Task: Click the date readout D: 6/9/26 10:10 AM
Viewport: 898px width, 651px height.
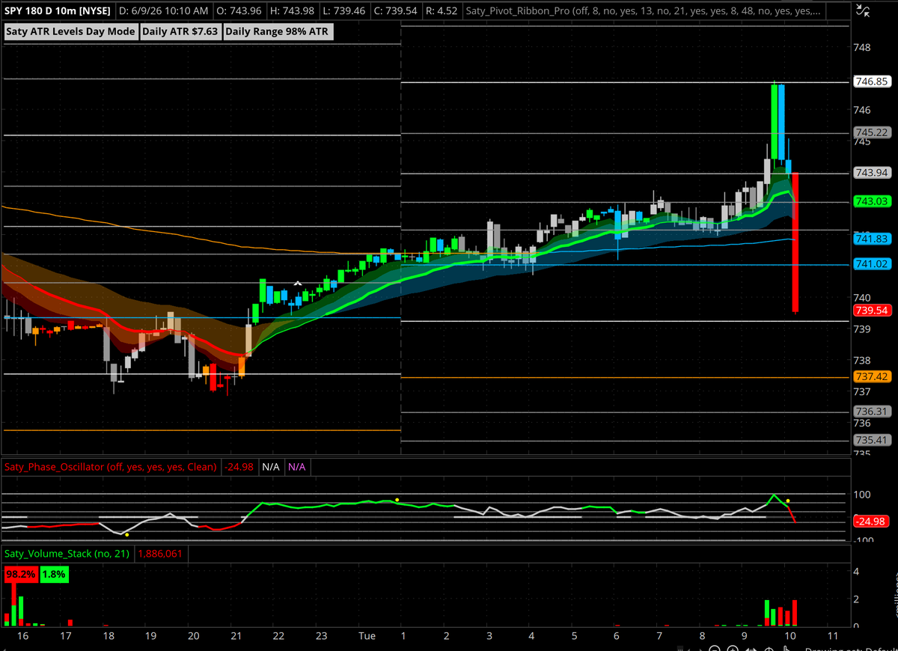Action: pos(163,11)
